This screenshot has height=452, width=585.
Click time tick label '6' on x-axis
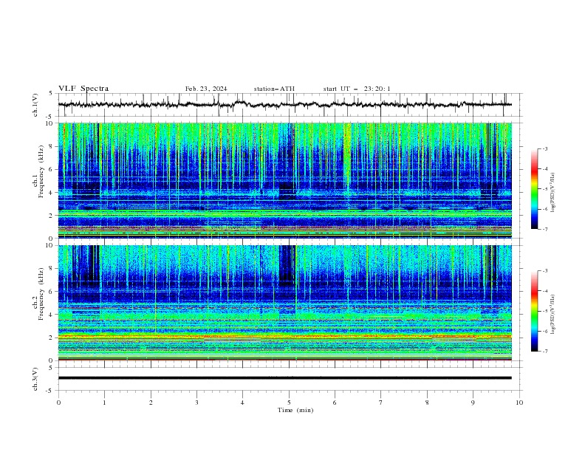(335, 403)
